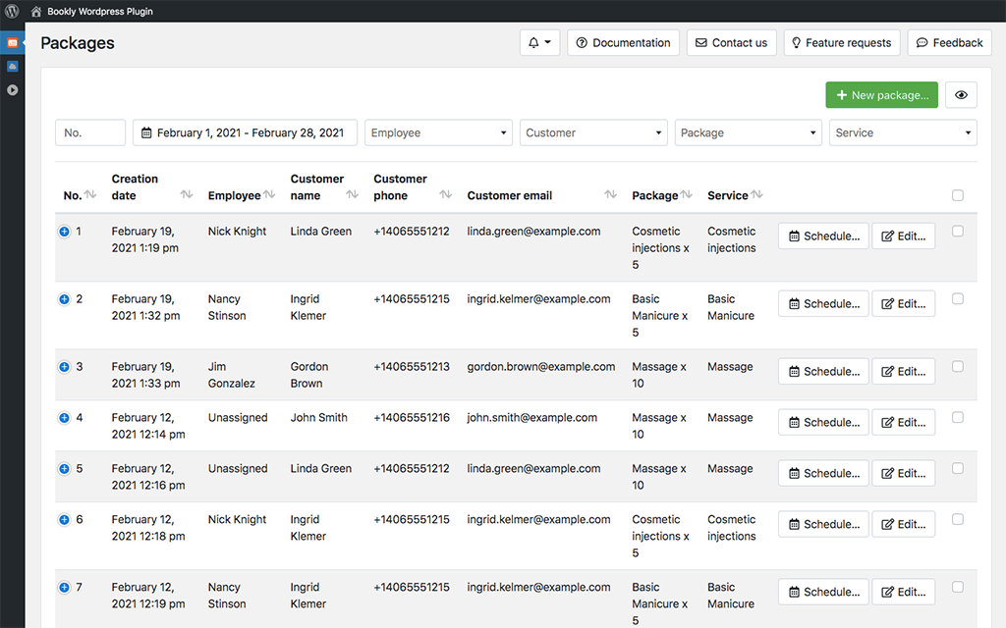Screen dimensions: 1006x628
Task: Expand row 5 details with plus icon
Action: (x=64, y=469)
